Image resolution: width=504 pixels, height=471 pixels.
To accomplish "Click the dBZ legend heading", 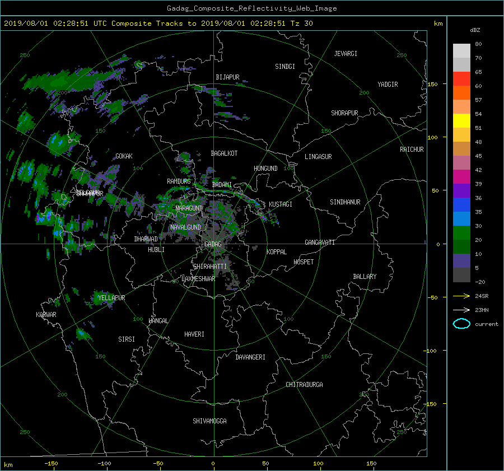I will click(475, 30).
